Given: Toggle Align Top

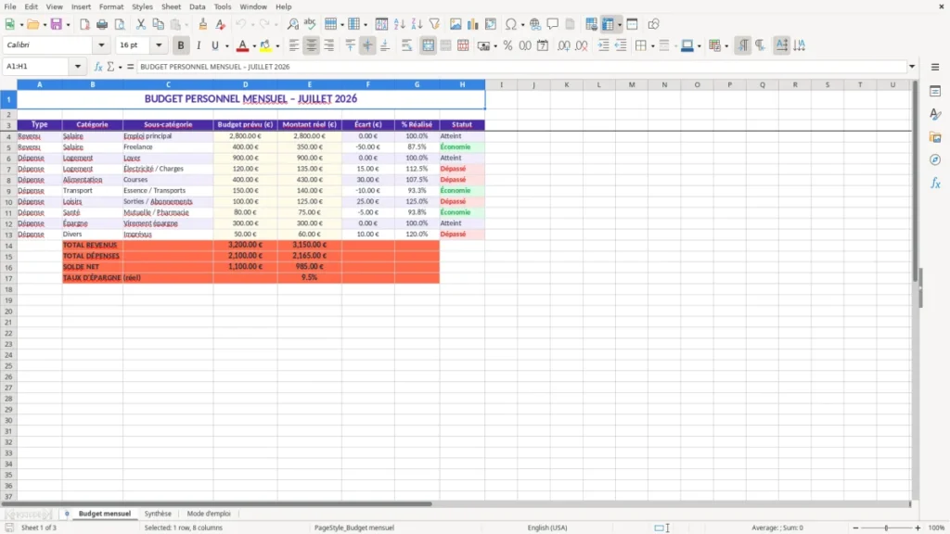Looking at the screenshot, I should [350, 45].
